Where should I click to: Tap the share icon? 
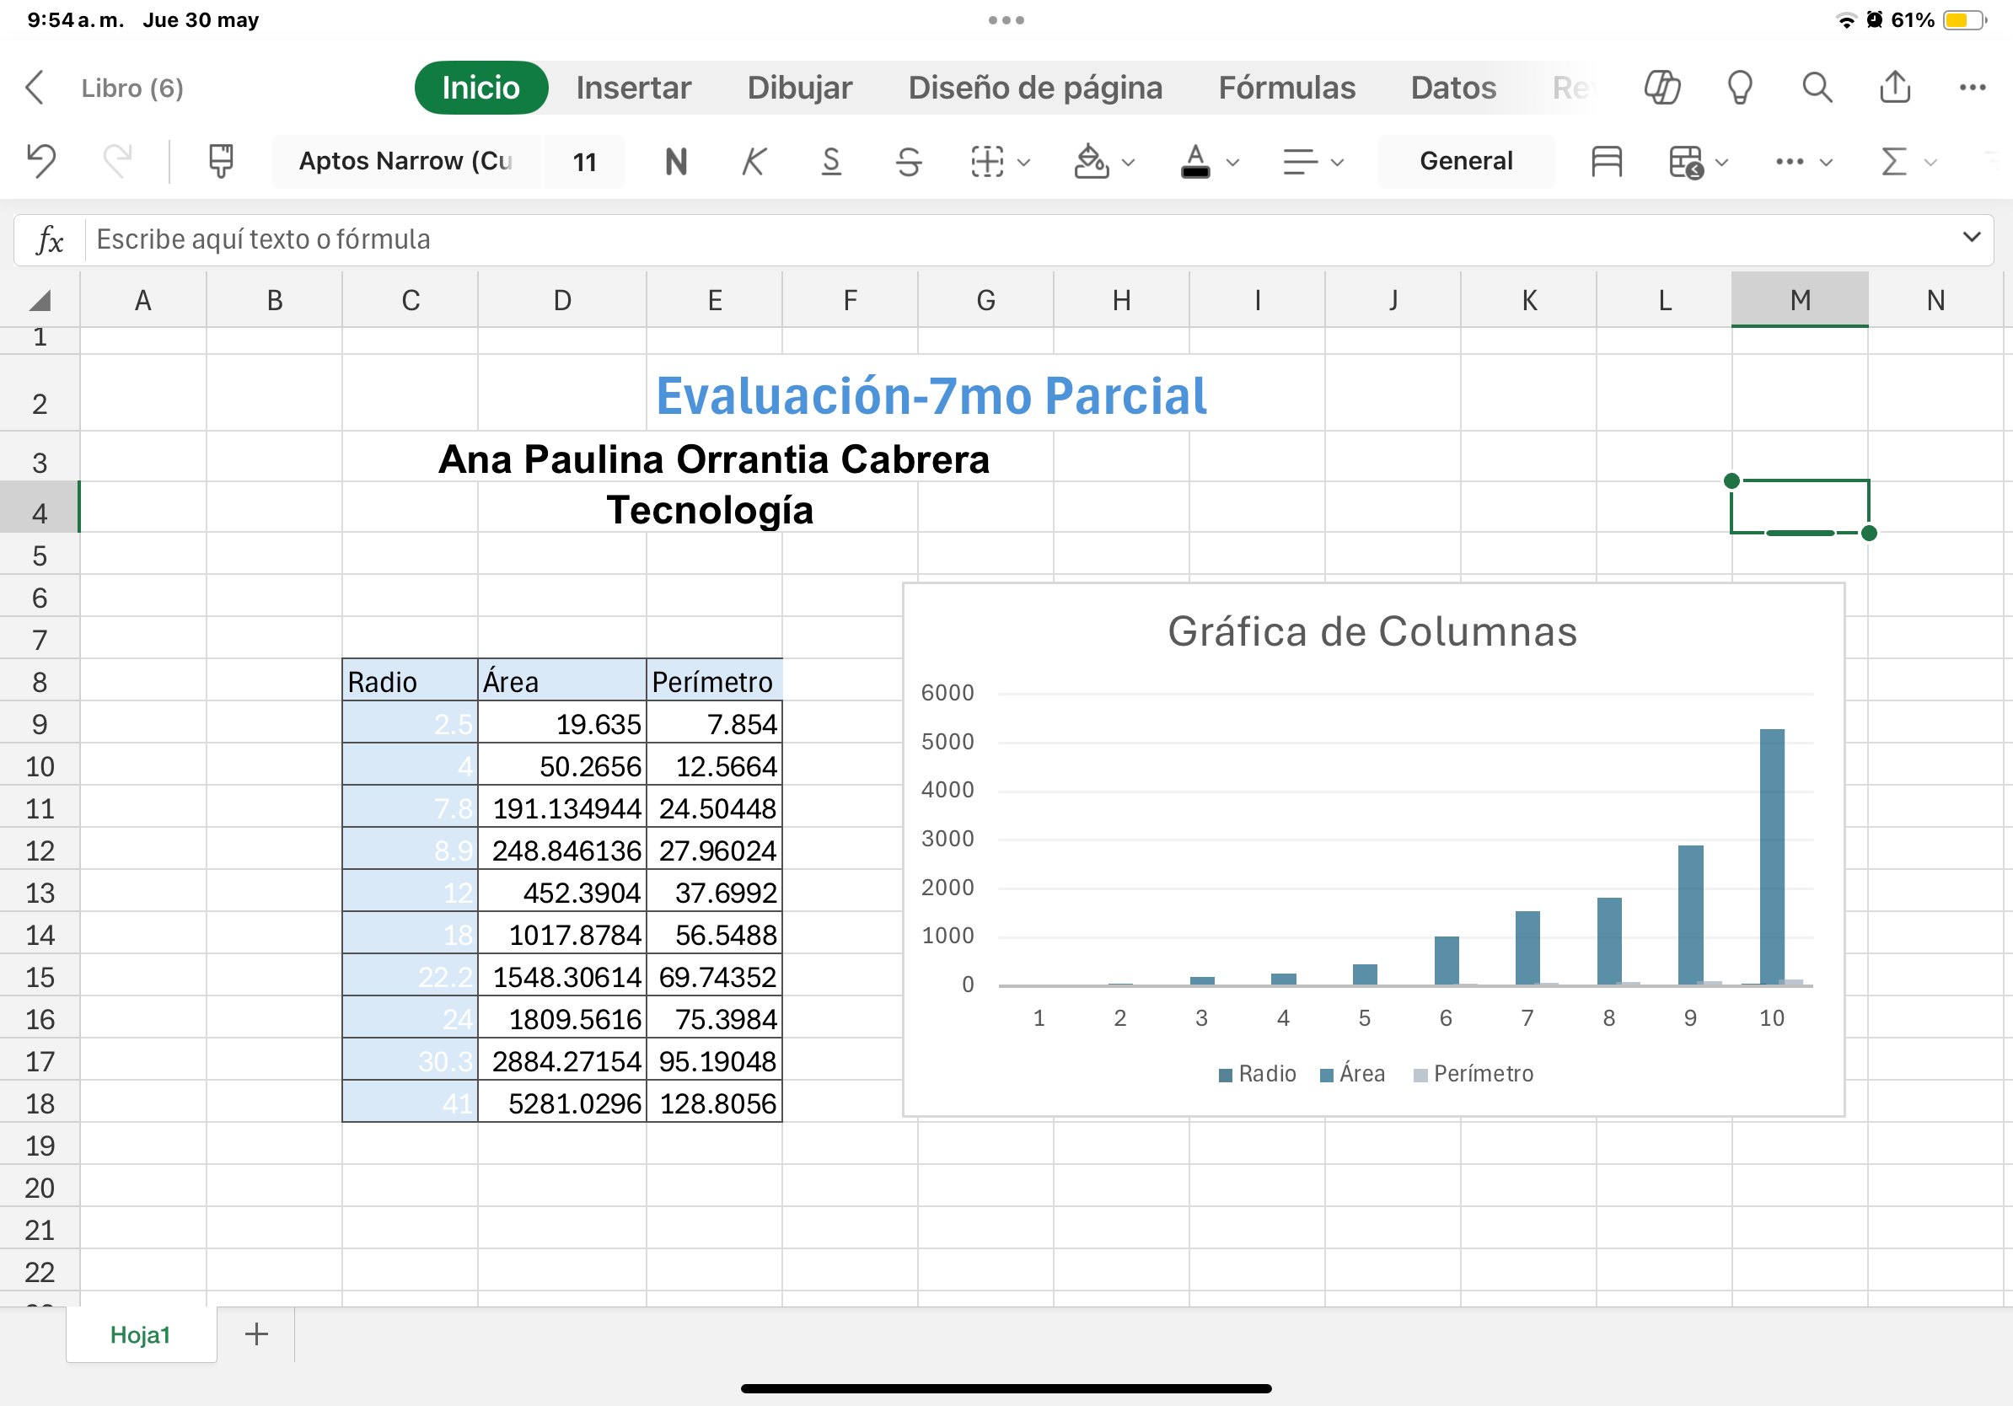tap(1895, 88)
